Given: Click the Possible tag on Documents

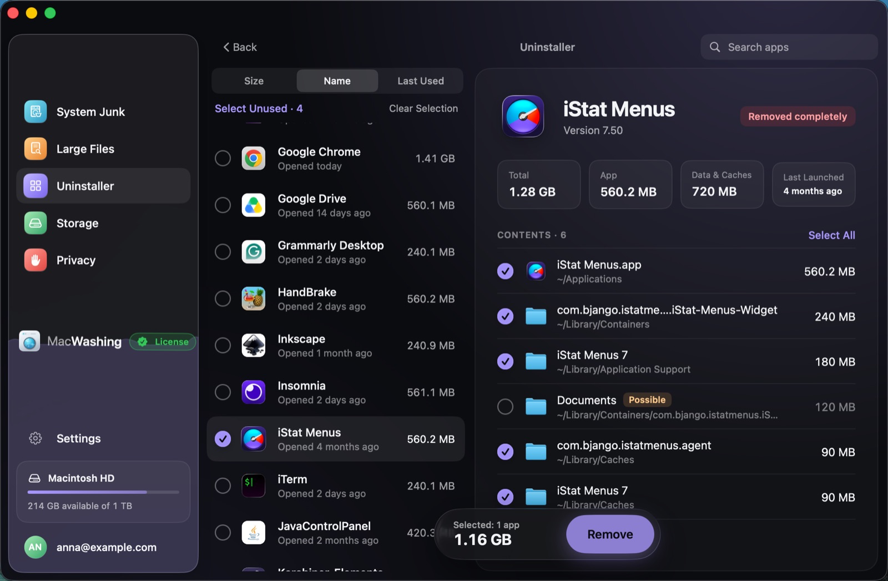Looking at the screenshot, I should [x=647, y=400].
